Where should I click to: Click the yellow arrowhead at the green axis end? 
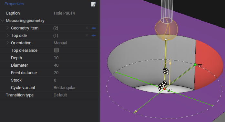click(x=135, y=112)
